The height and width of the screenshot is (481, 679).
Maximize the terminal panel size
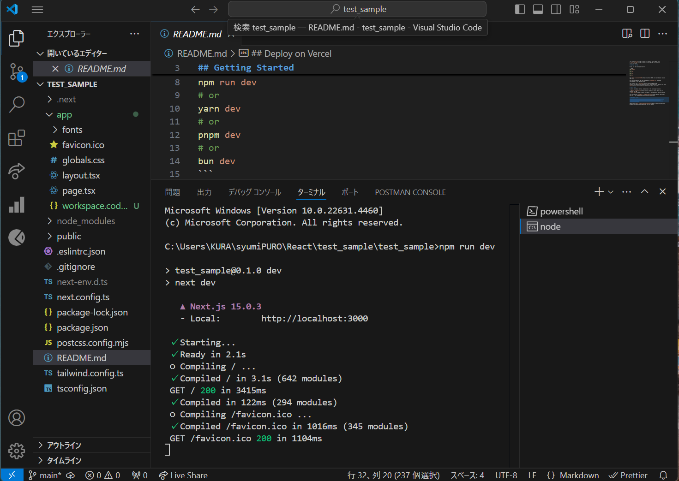pos(645,192)
